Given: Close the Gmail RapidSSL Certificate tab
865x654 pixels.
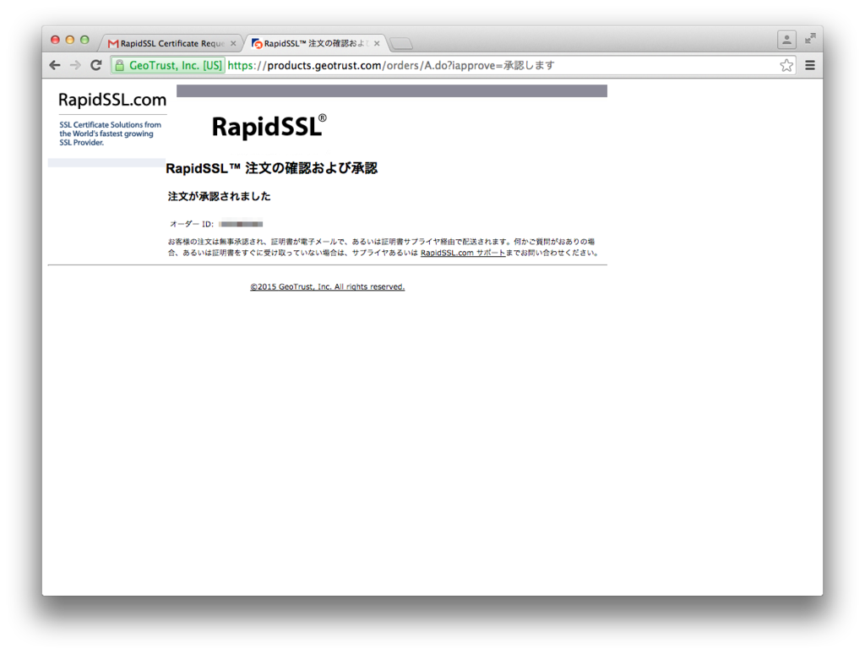Looking at the screenshot, I should pos(233,43).
